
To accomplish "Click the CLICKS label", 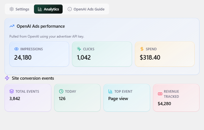I will [89, 49].
